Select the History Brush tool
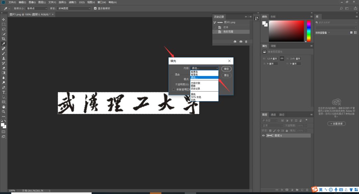Viewport: 359px width, 194px height. click(3, 63)
